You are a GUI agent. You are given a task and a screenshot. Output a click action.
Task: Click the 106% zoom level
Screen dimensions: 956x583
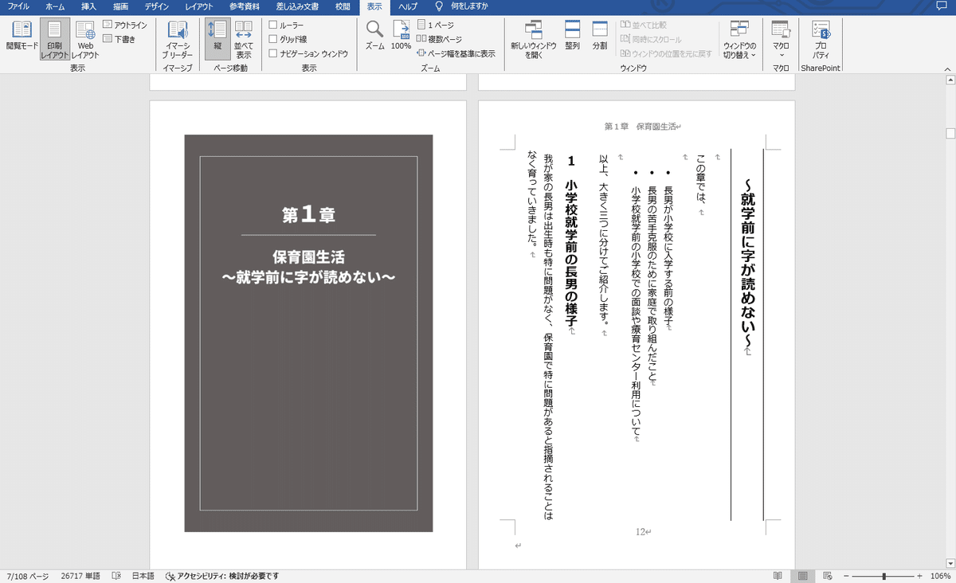pos(940,575)
